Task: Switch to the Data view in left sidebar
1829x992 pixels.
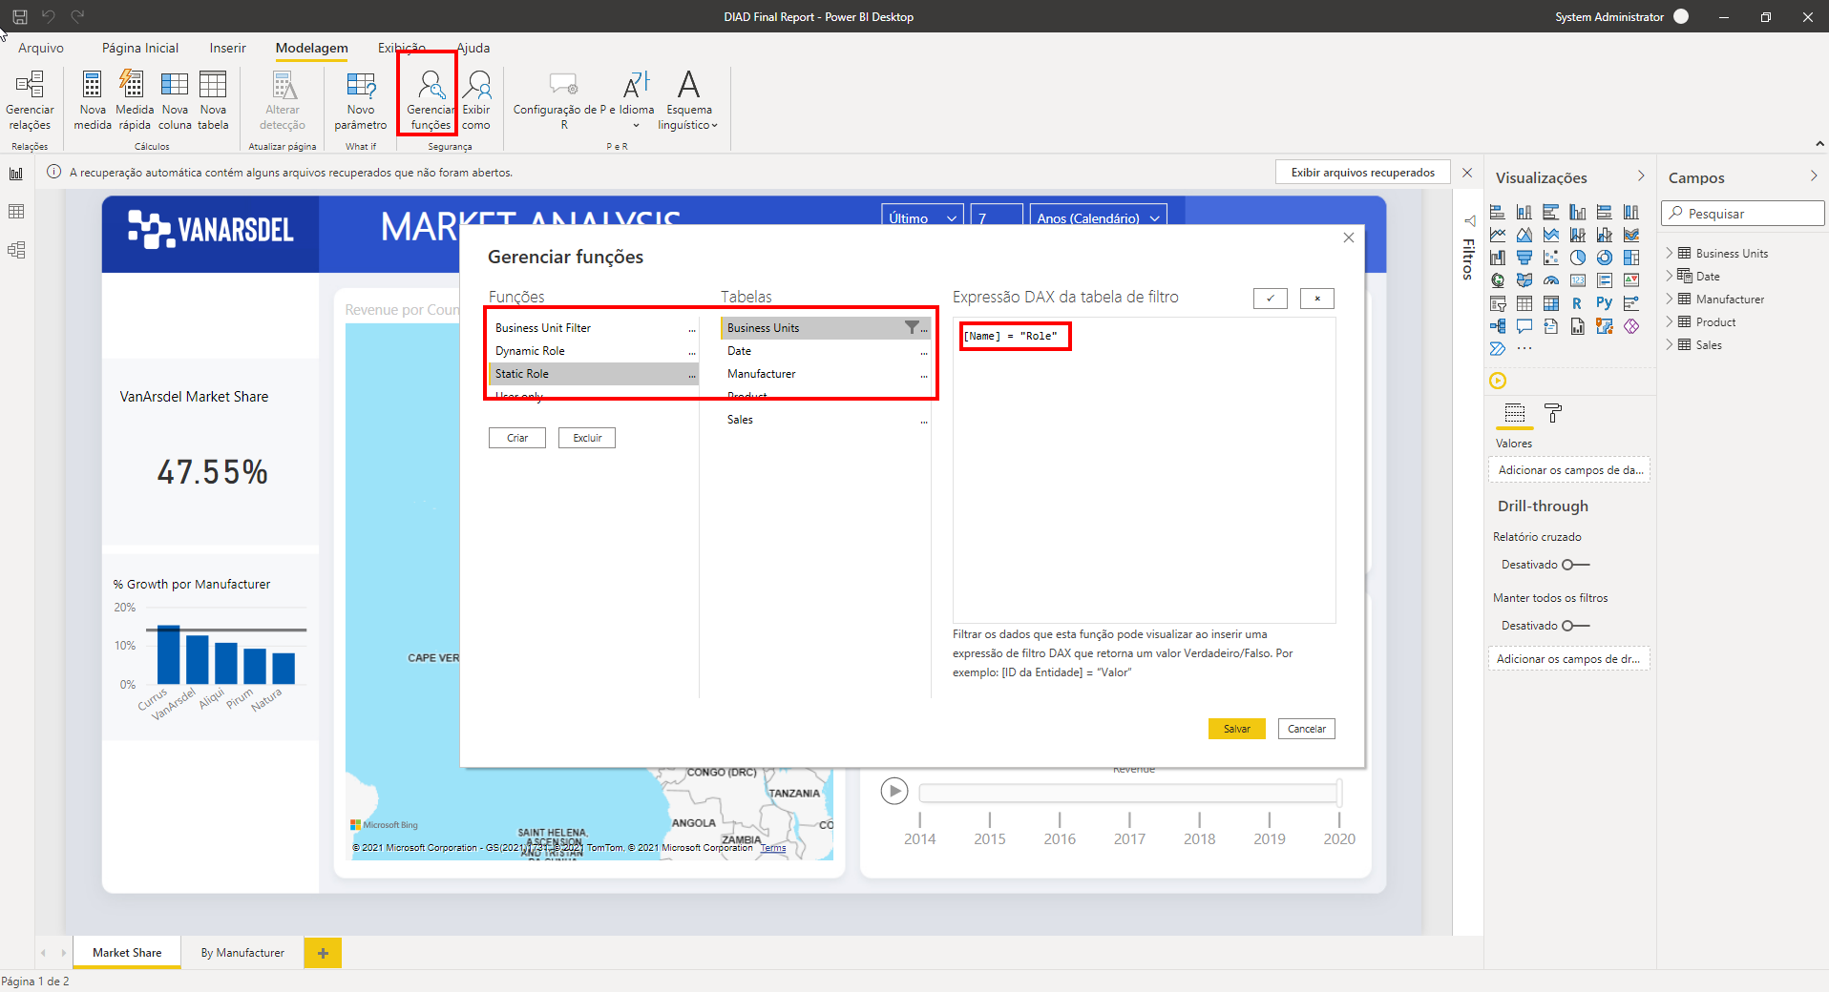Action: tap(16, 212)
